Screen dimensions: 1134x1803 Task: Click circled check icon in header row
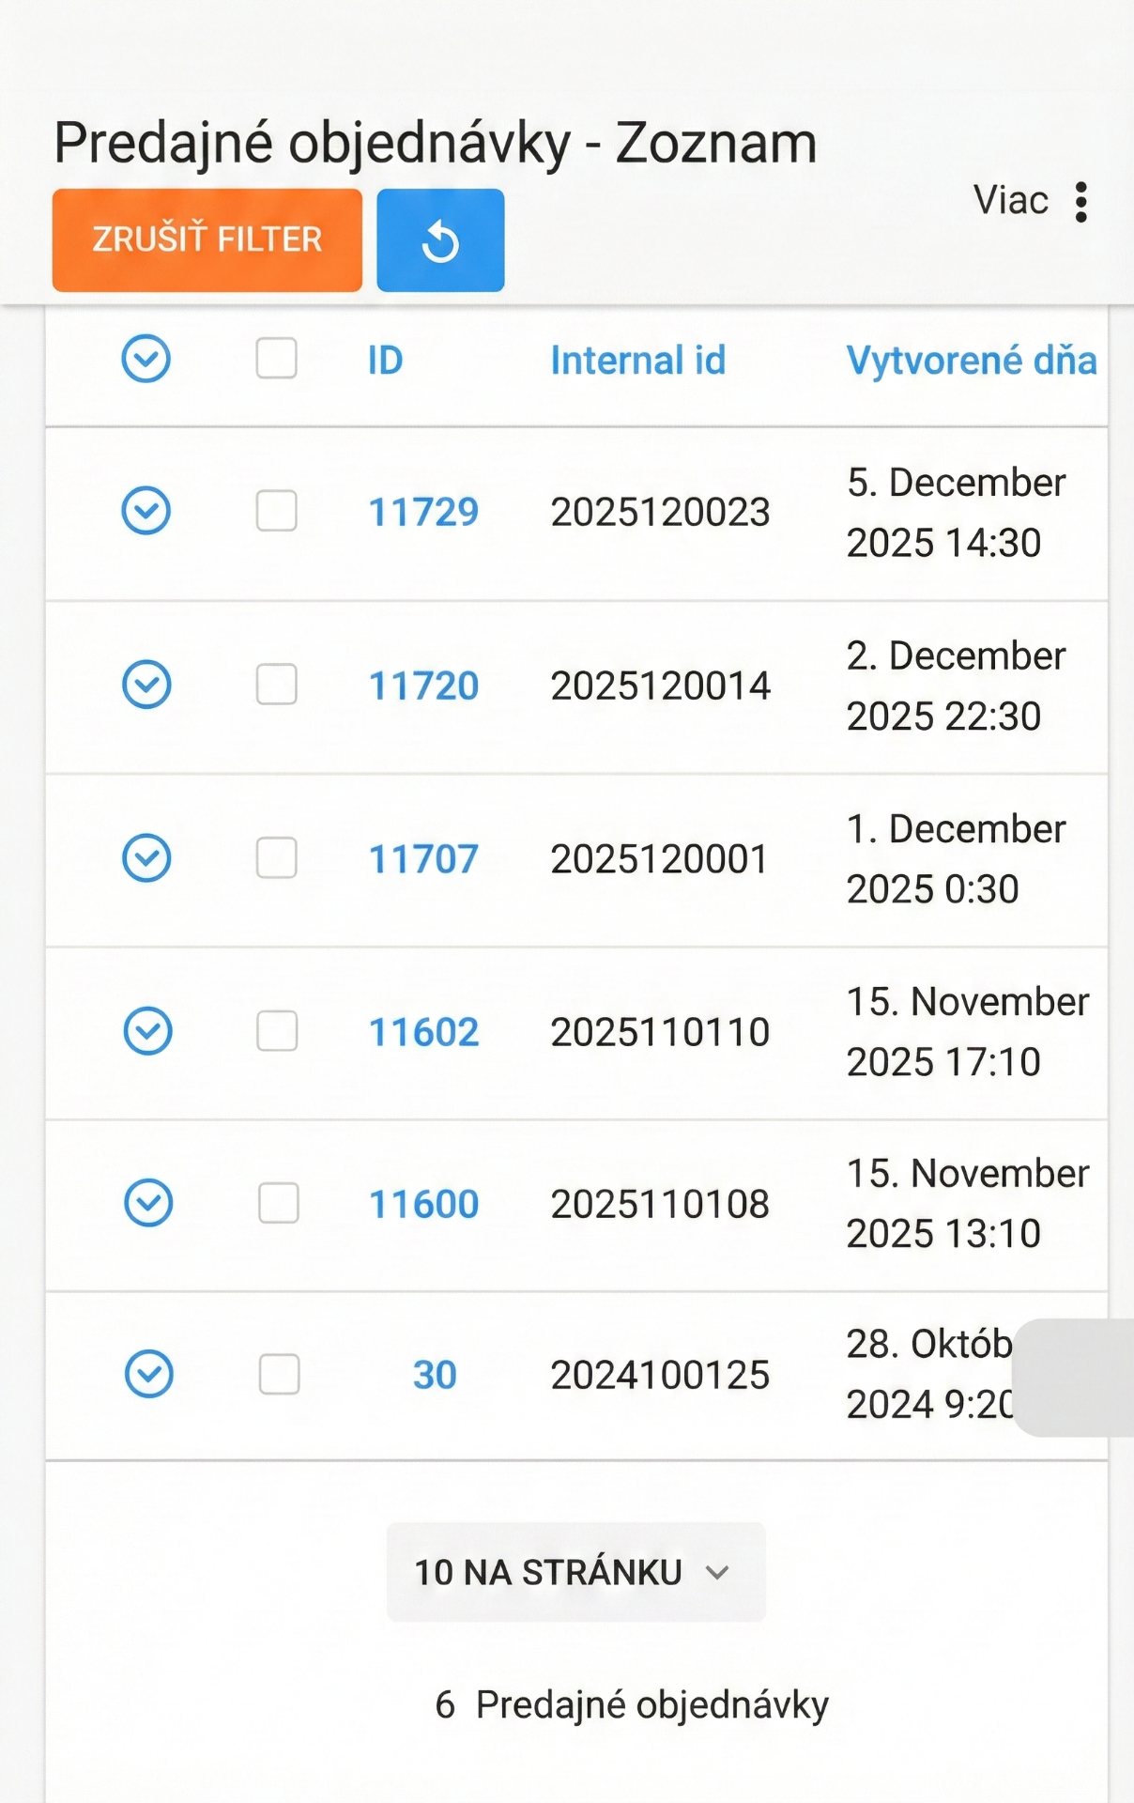click(x=146, y=359)
